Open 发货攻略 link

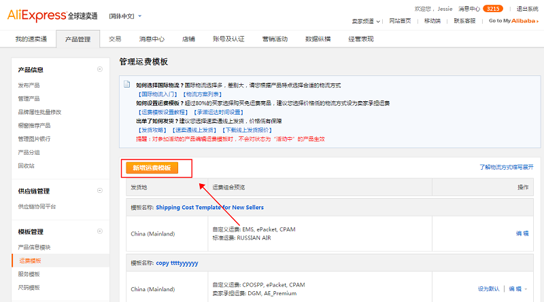click(x=152, y=130)
